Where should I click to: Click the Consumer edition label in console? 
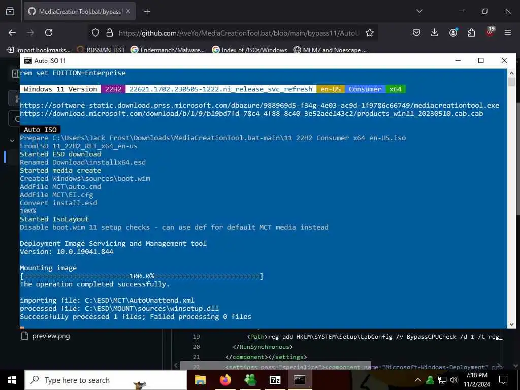(365, 89)
